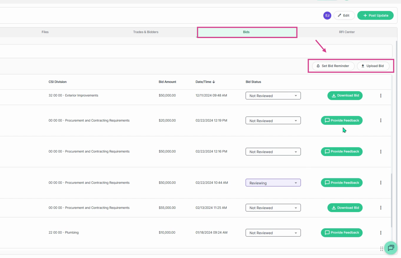
Task: Click the $10,000.00 bid amount
Action: point(167,232)
